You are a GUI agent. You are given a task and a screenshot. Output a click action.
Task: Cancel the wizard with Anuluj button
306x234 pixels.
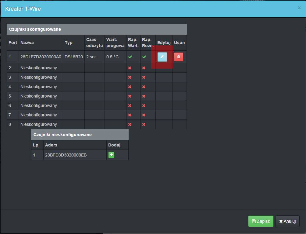(287, 221)
